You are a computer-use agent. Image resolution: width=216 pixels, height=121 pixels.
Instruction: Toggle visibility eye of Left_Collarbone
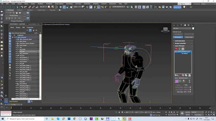16,53
